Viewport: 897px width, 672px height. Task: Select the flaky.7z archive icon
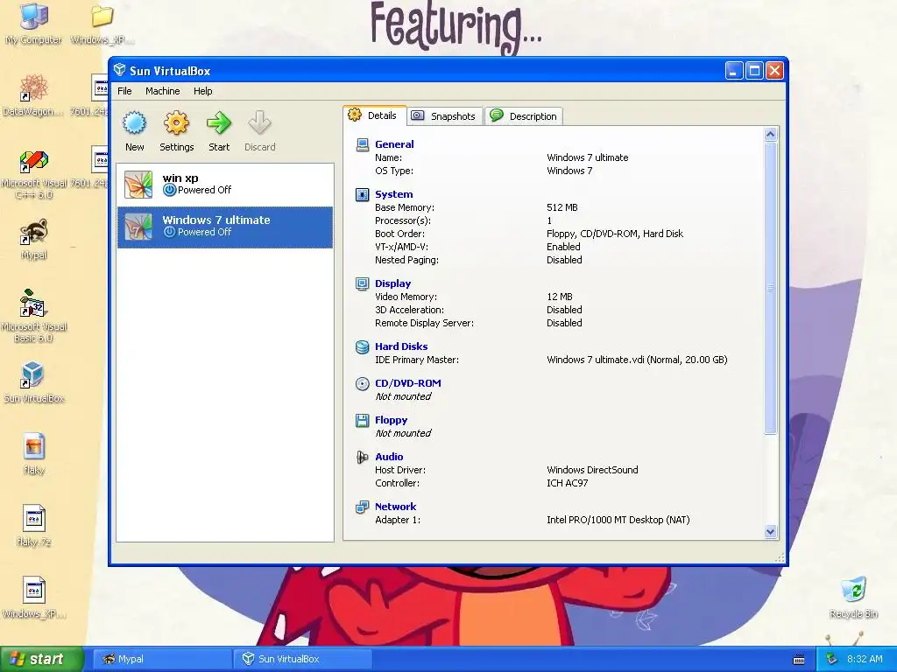[x=34, y=526]
